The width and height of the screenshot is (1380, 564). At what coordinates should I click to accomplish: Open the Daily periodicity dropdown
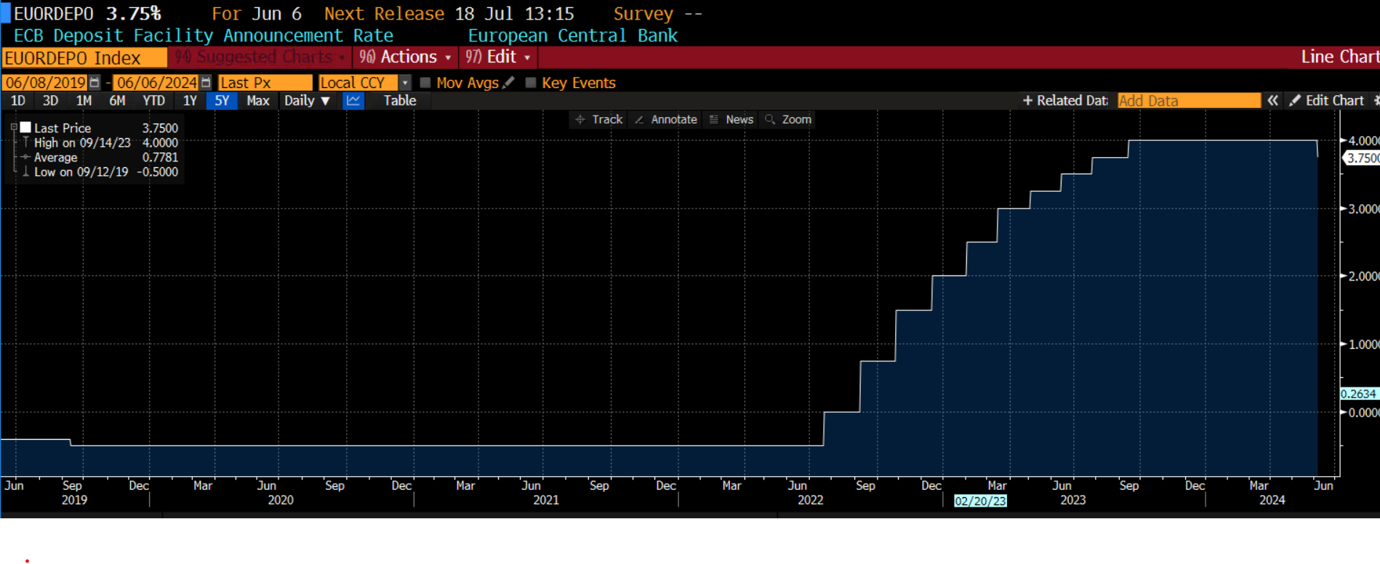pyautogui.click(x=307, y=101)
